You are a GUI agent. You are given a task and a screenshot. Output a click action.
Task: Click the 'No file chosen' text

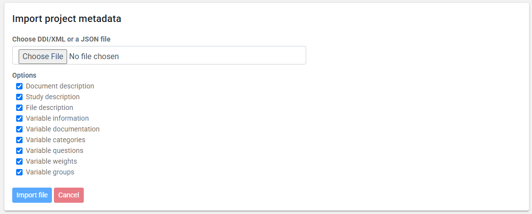[x=94, y=56]
